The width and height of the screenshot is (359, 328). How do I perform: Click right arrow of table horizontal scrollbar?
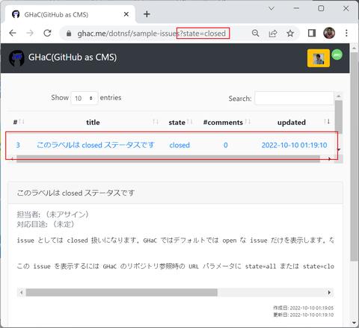(330, 159)
